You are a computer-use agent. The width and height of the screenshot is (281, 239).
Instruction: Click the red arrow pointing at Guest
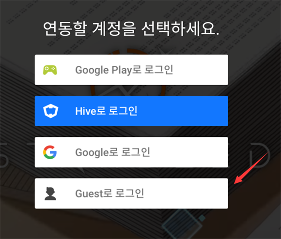[x=251, y=167]
